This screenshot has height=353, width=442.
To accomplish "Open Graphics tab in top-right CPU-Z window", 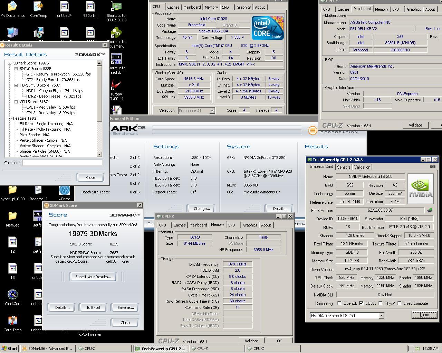I will 414,9.
